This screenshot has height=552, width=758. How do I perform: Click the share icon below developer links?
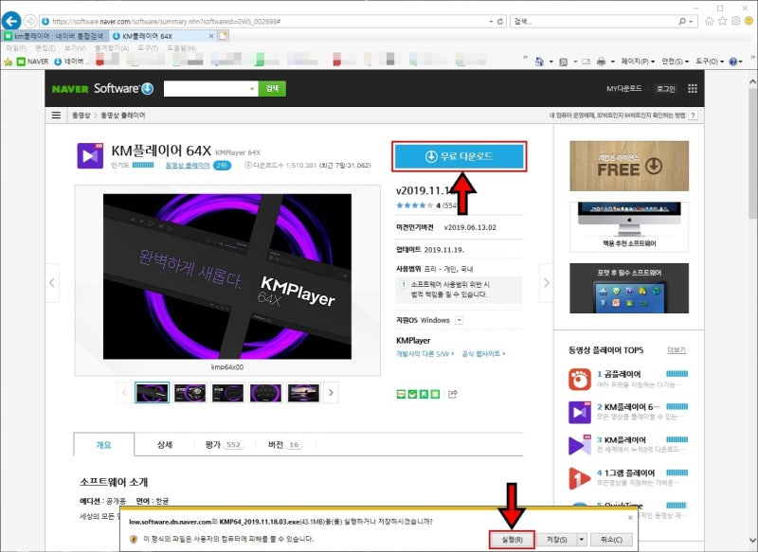tap(453, 394)
